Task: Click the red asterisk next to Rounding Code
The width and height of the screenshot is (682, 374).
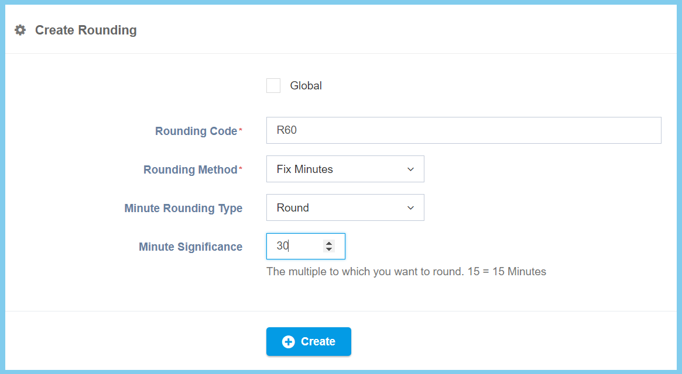Action: [241, 130]
